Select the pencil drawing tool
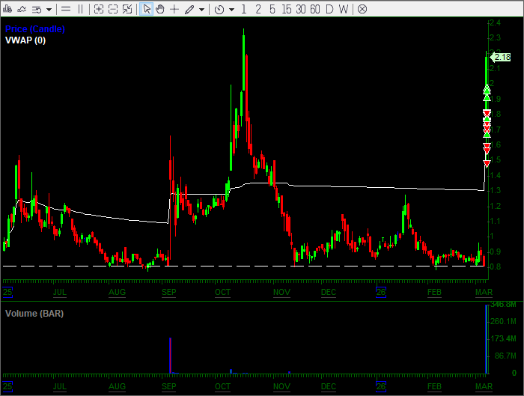Image resolution: width=524 pixels, height=396 pixels. coord(189,9)
